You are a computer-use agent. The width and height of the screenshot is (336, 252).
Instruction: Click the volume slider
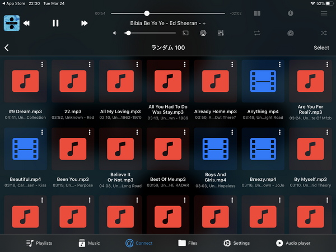pyautogui.click(x=150, y=33)
